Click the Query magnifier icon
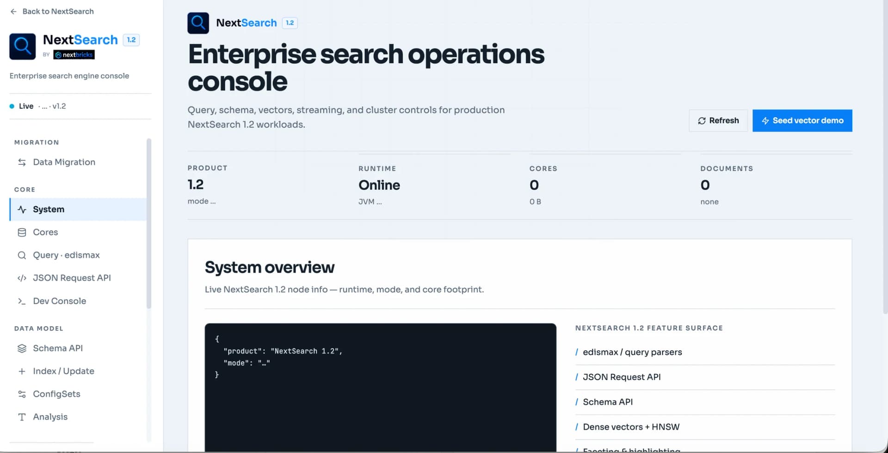 click(22, 255)
